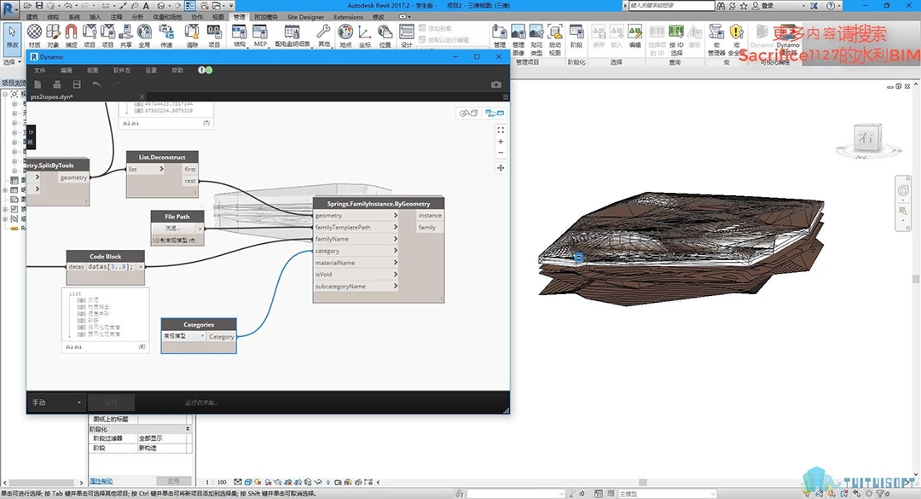This screenshot has width=921, height=499.
Task: Click the Materials (材质) icon in ribbon
Action: click(34, 32)
